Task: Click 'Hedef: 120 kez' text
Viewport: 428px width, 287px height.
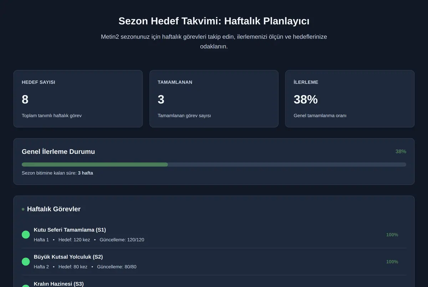Action: [74, 240]
